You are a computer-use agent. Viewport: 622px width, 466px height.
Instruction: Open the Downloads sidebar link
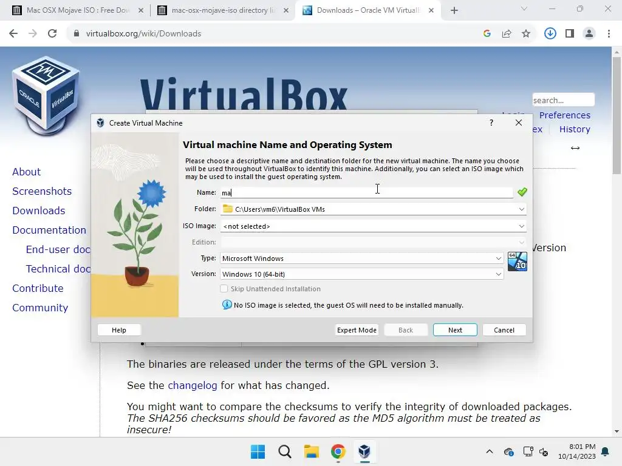click(x=38, y=211)
